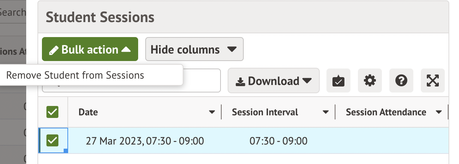Click the 07:30 - 09:00 session interval cell
Viewport: 459px width, 164px height.
click(x=278, y=141)
